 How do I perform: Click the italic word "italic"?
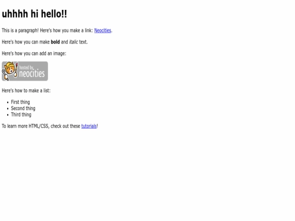coord(73,42)
